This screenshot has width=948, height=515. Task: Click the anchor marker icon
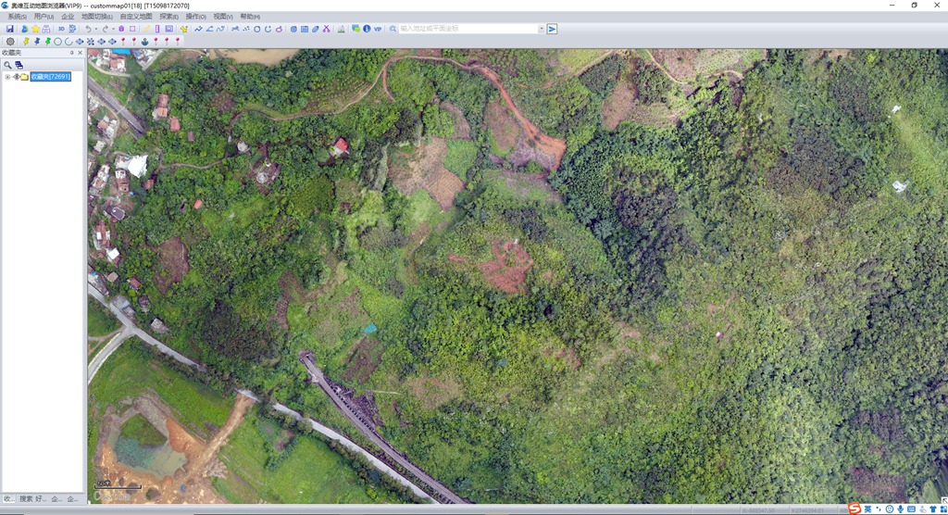click(x=145, y=42)
